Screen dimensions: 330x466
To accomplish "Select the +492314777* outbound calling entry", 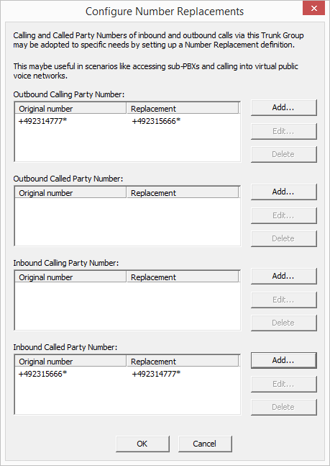I will [127, 121].
